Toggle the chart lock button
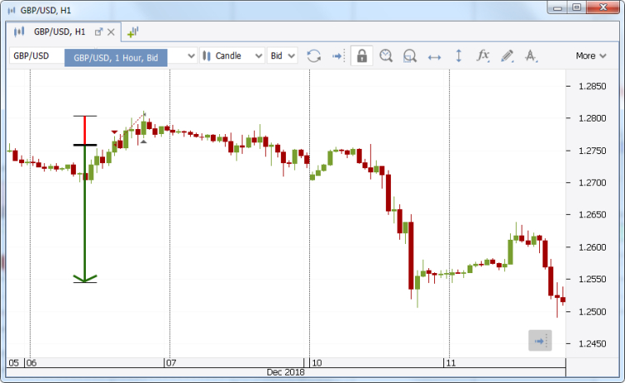 point(362,56)
